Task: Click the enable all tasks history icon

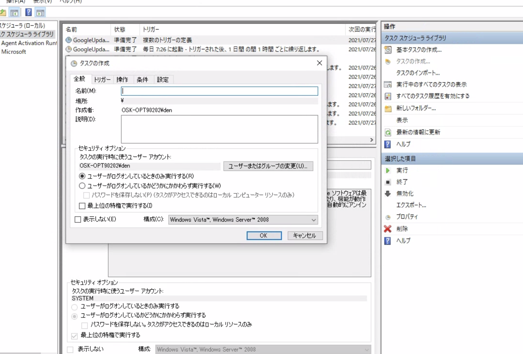Action: 388,96
